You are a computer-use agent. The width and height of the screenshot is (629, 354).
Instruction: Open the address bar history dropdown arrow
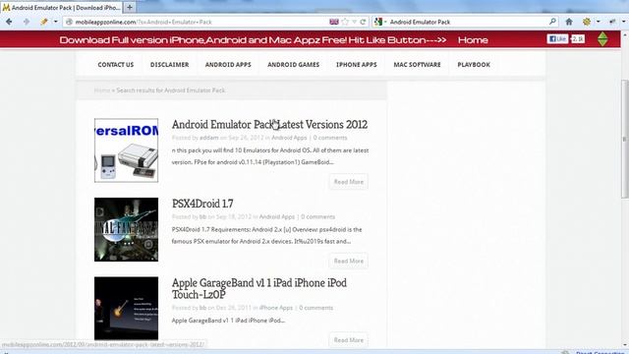[x=354, y=22]
